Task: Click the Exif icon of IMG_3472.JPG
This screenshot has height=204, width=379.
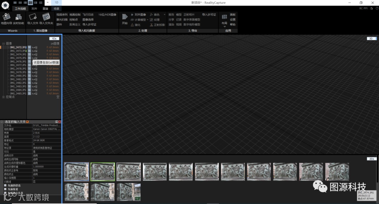Action: 34,47
